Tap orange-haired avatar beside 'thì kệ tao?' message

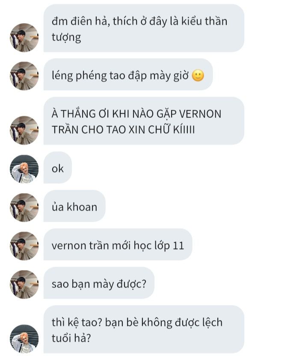tap(24, 339)
